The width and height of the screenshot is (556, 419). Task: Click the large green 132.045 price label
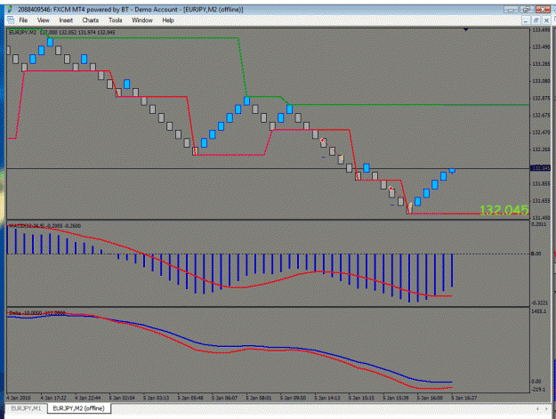(x=504, y=210)
